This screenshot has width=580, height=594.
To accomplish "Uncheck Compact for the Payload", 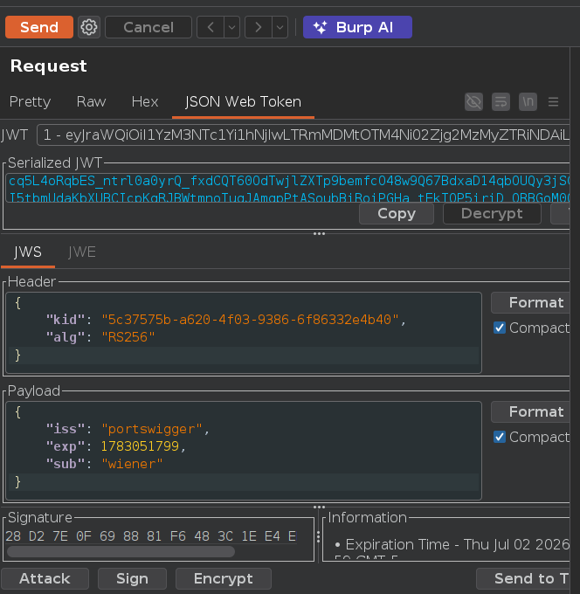I will (x=500, y=437).
